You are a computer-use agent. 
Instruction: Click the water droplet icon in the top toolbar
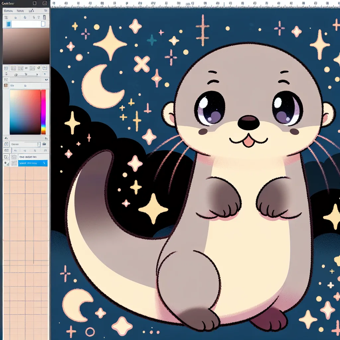coord(25,17)
